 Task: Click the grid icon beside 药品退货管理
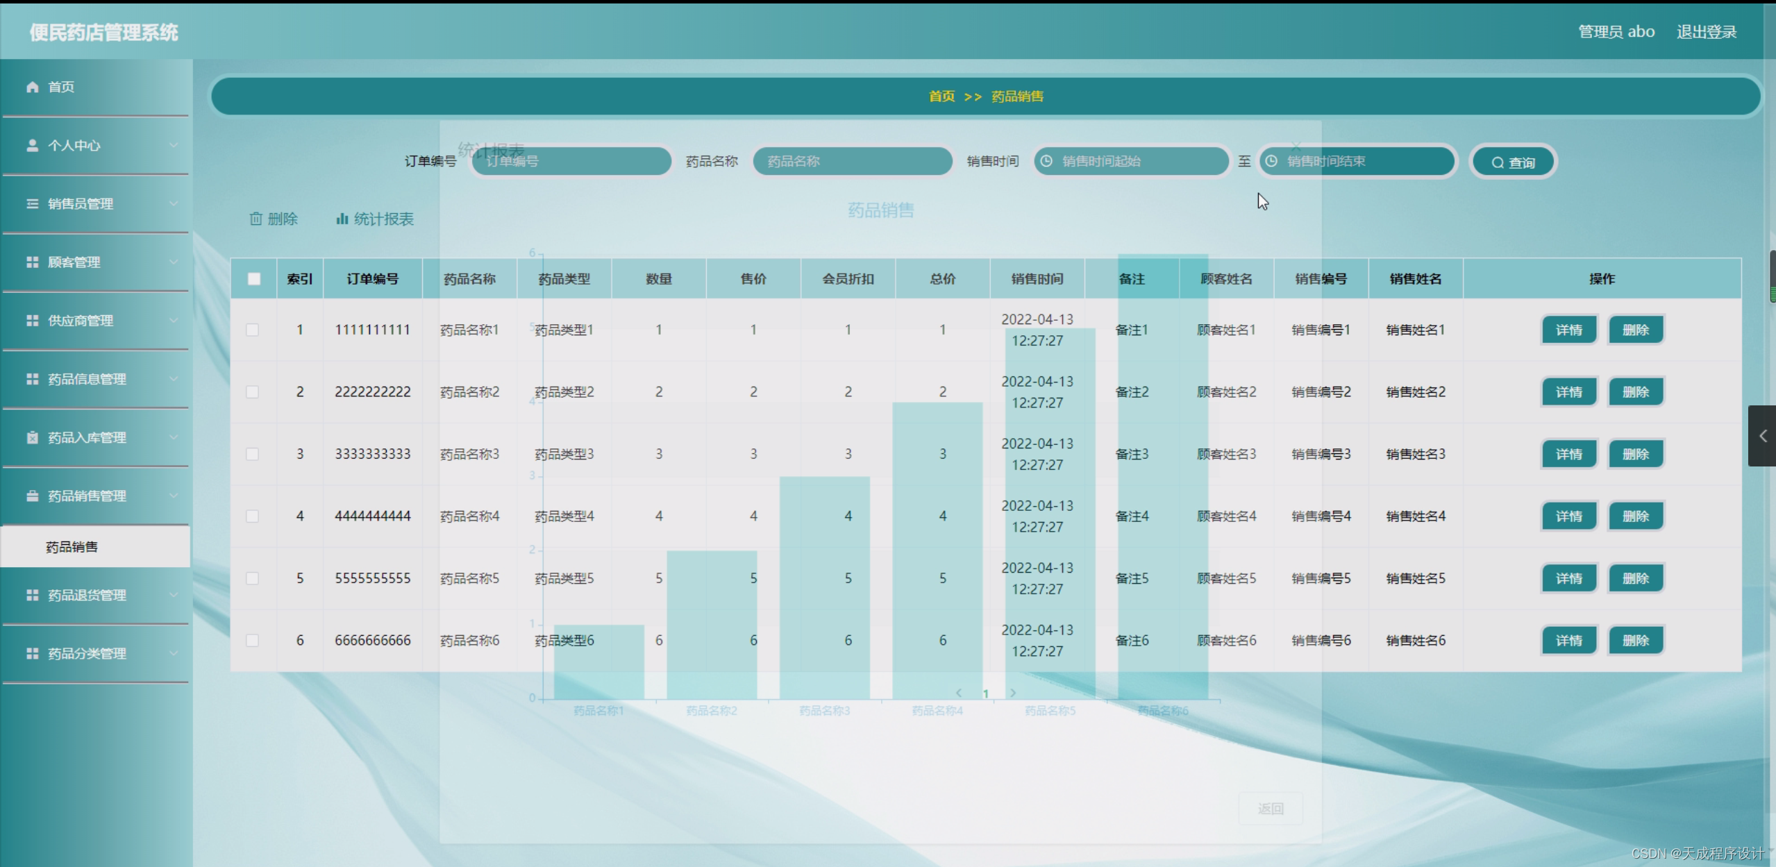point(32,595)
